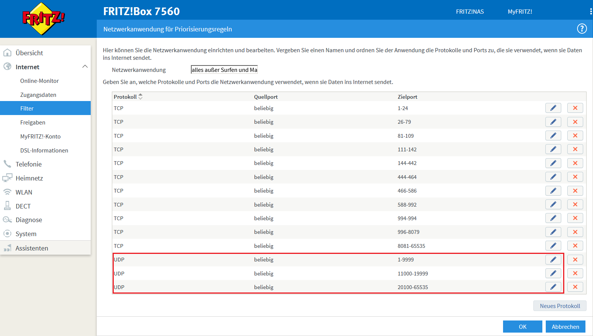Confirm with the OK button
Screen dimensions: 593x336
(x=522, y=327)
